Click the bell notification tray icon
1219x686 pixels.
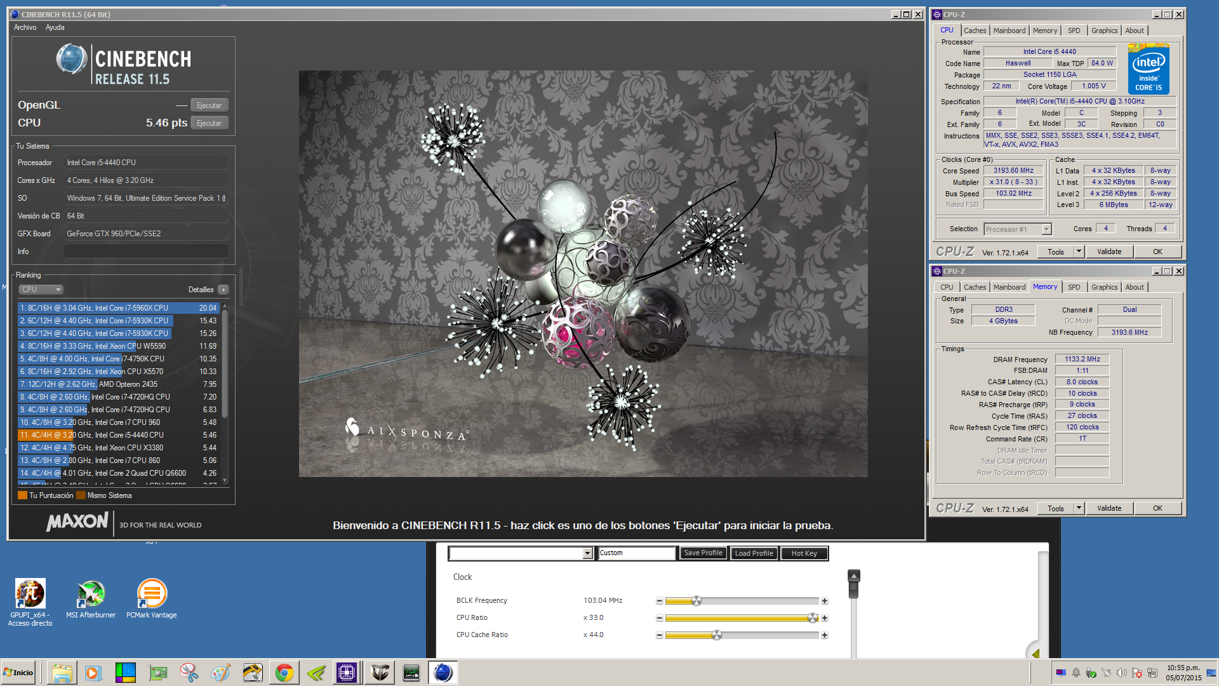pyautogui.click(x=1076, y=673)
